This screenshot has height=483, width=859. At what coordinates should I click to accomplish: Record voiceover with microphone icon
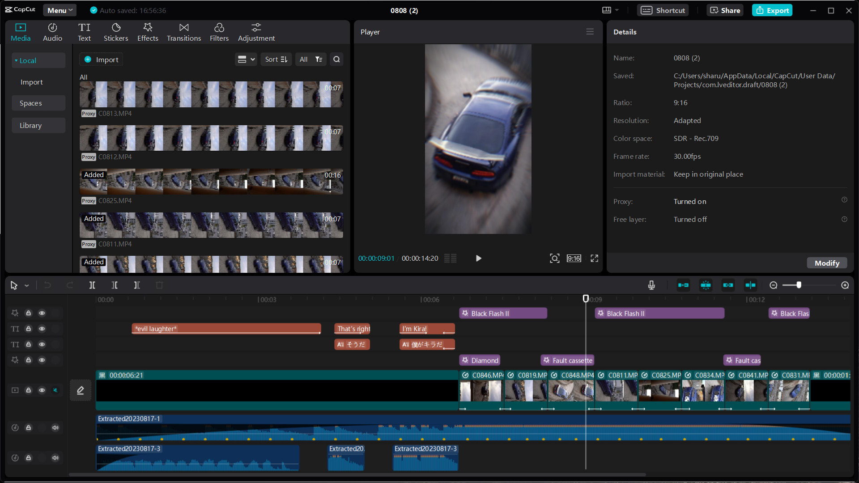[651, 285]
